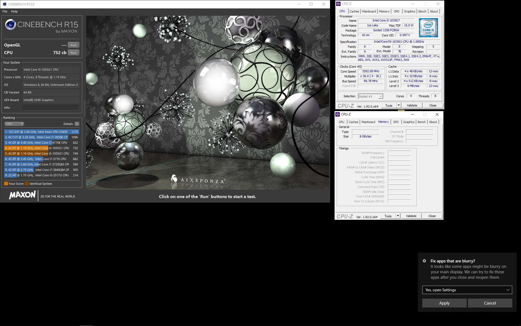521x326 pixels.
Task: Select your score ranking entry 752
Action: click(42, 148)
